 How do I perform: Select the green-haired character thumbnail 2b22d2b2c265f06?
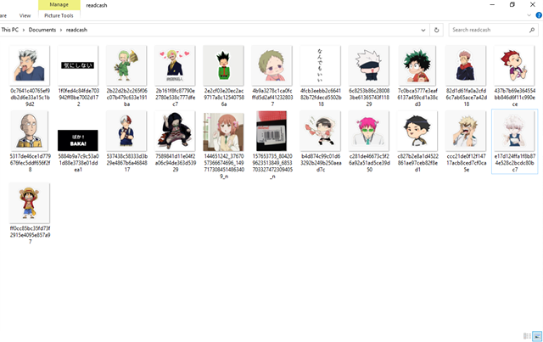[126, 65]
